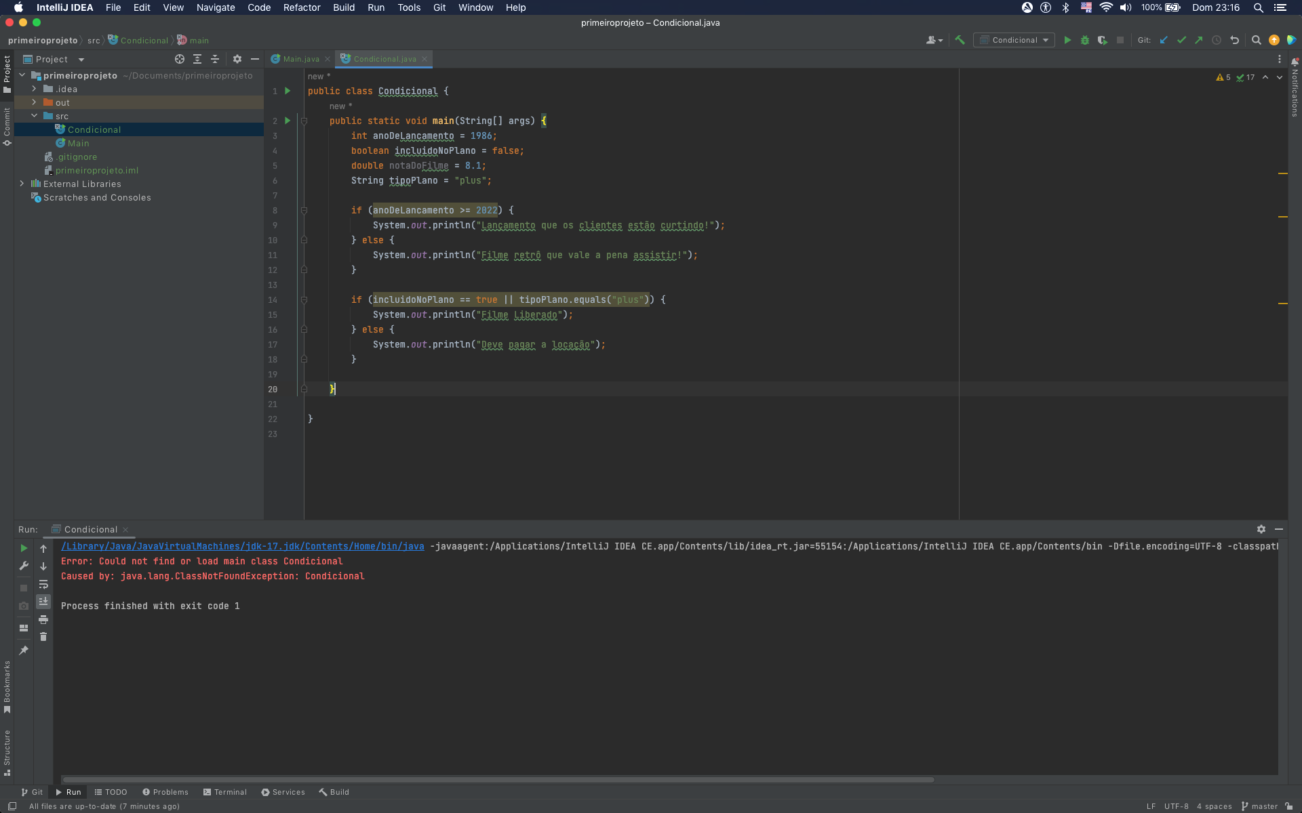The width and height of the screenshot is (1302, 813).
Task: Toggle scroll to end in console
Action: pos(43,602)
